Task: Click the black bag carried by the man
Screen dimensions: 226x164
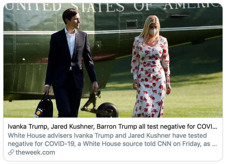Action: pyautogui.click(x=44, y=107)
